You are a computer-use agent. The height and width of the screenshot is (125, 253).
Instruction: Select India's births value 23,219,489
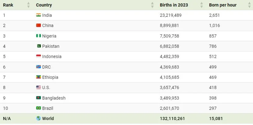pos(171,15)
